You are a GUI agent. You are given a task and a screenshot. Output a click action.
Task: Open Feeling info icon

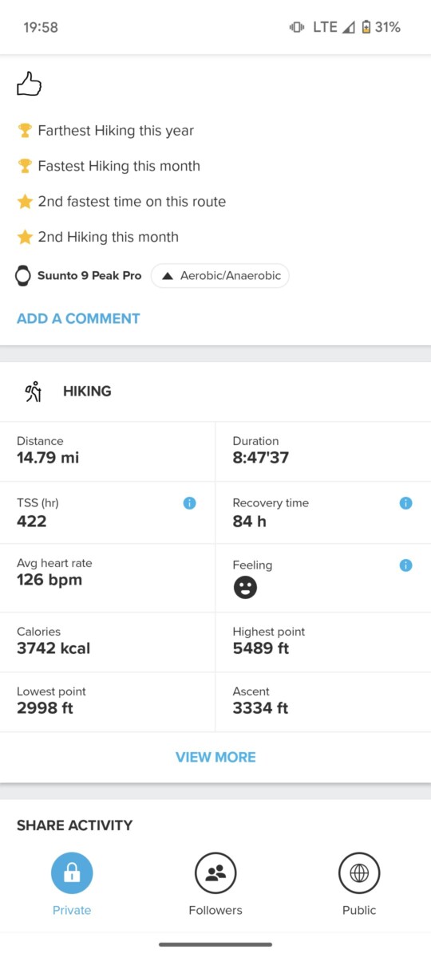pos(405,565)
